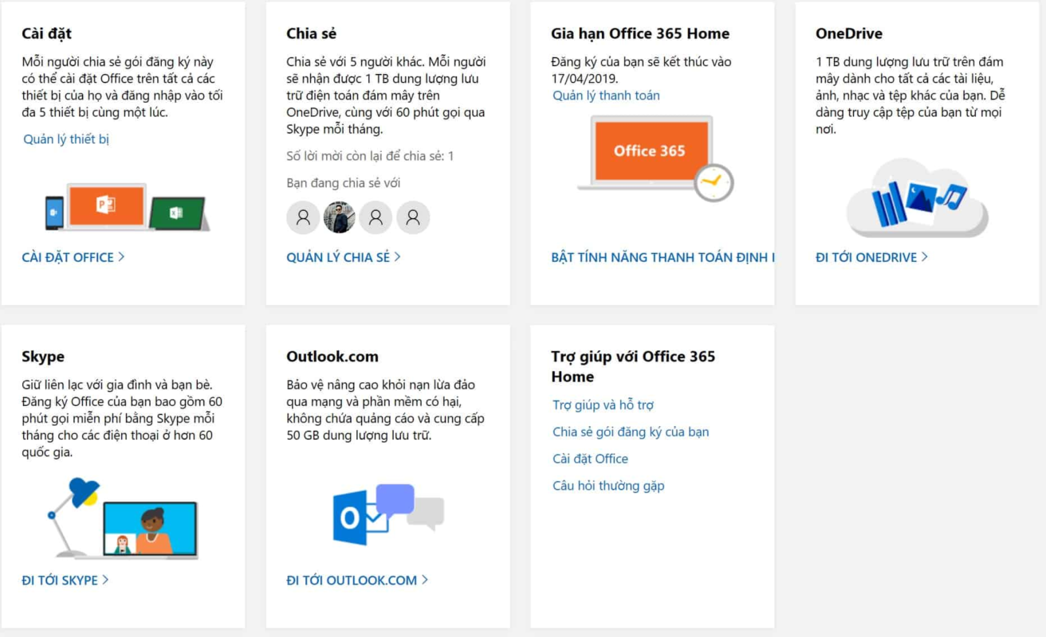Click the Office devices illustration under Cài đặt
Viewport: 1046px width, 637px height.
click(x=128, y=207)
